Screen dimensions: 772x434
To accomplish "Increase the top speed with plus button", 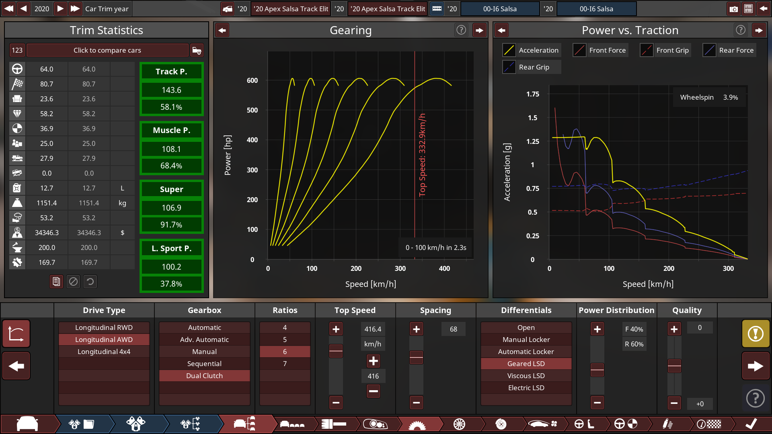I will tap(336, 329).
